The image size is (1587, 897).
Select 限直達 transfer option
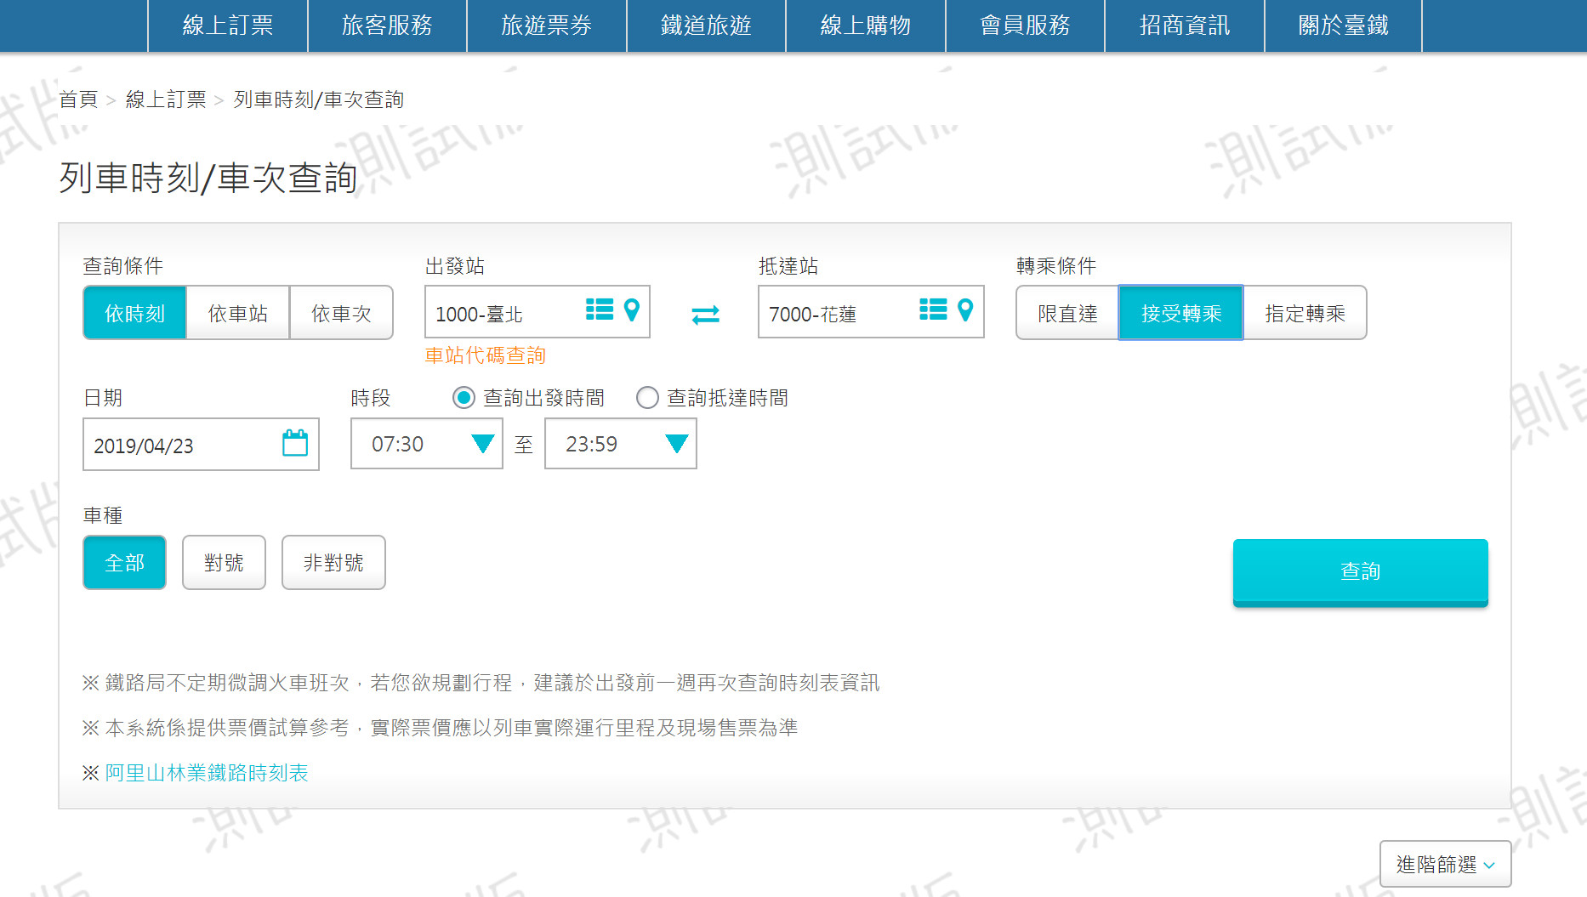coord(1067,313)
